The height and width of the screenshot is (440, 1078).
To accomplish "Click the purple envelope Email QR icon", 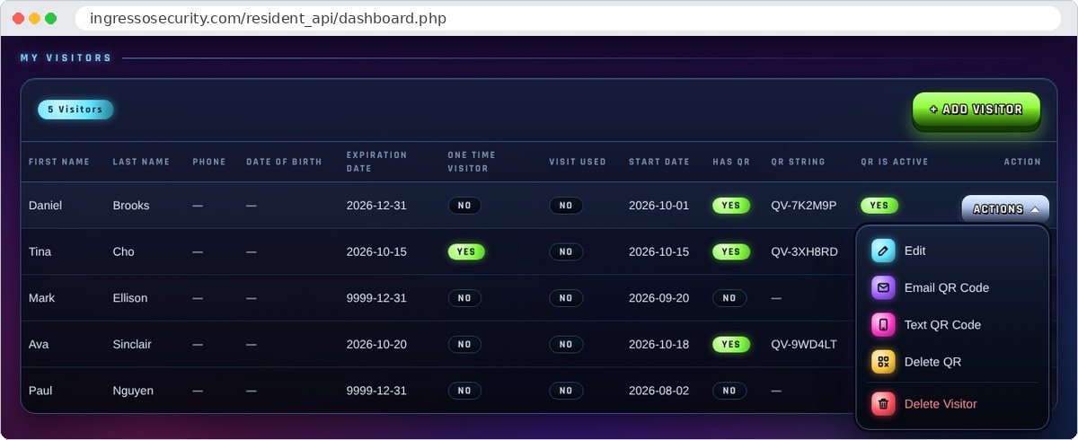I will click(x=883, y=287).
